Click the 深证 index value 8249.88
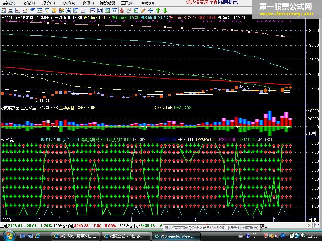 pyautogui.click(x=81, y=226)
